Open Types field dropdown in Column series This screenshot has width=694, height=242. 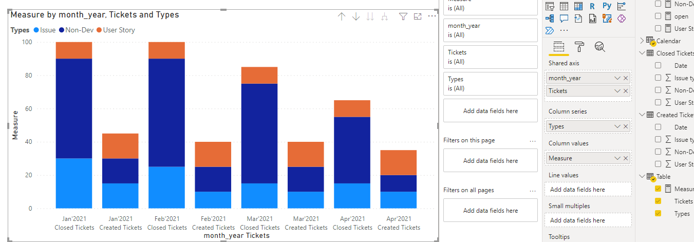[617, 126]
